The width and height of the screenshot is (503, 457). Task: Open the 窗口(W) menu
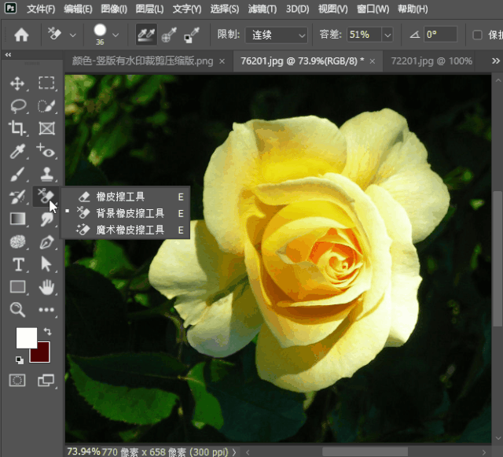(x=373, y=9)
